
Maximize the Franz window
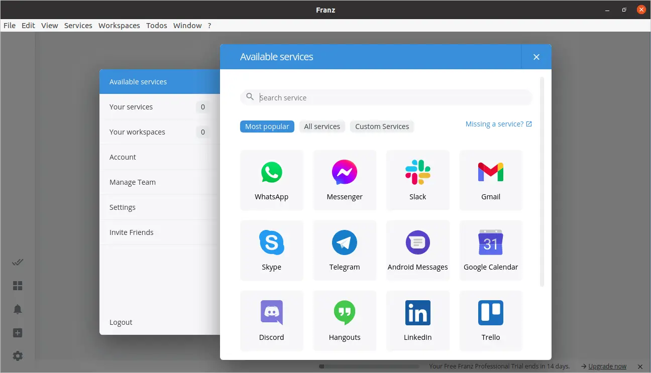[624, 9]
